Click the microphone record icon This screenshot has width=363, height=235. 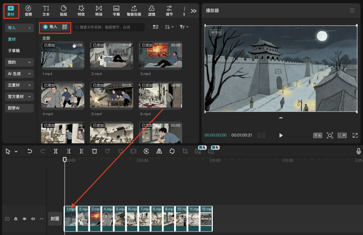pos(359,151)
